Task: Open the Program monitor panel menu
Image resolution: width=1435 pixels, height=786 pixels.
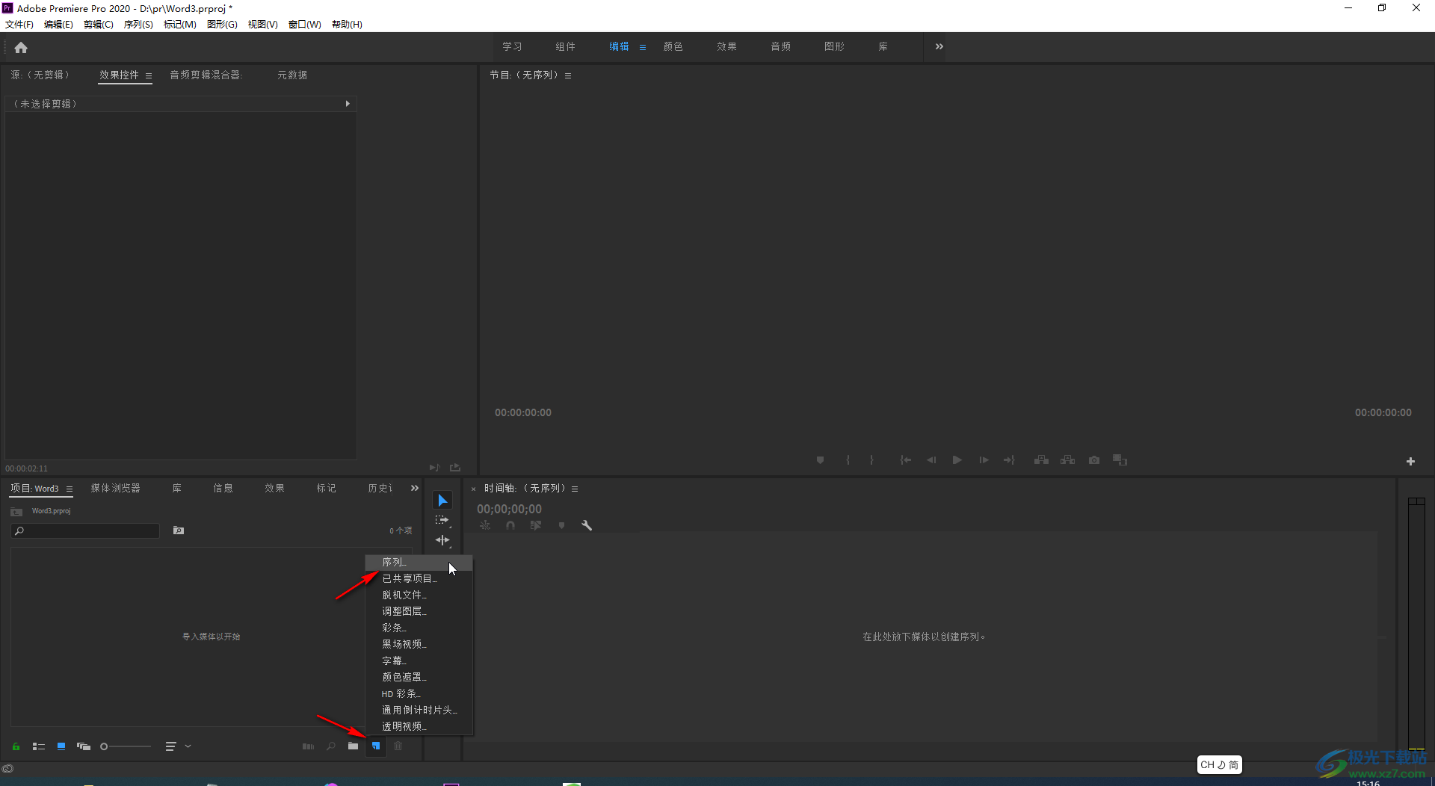Action: click(x=568, y=75)
